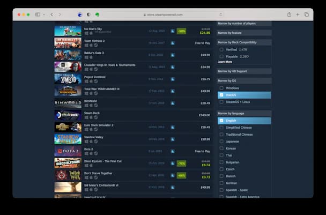Uncheck the English language filter
Image resolution: width=326 pixels, height=215 pixels.
(221, 121)
